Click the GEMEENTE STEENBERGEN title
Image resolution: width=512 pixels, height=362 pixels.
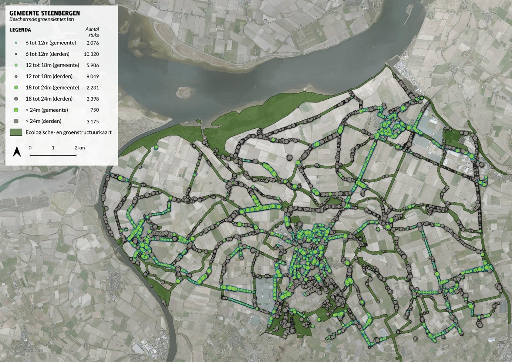point(44,13)
